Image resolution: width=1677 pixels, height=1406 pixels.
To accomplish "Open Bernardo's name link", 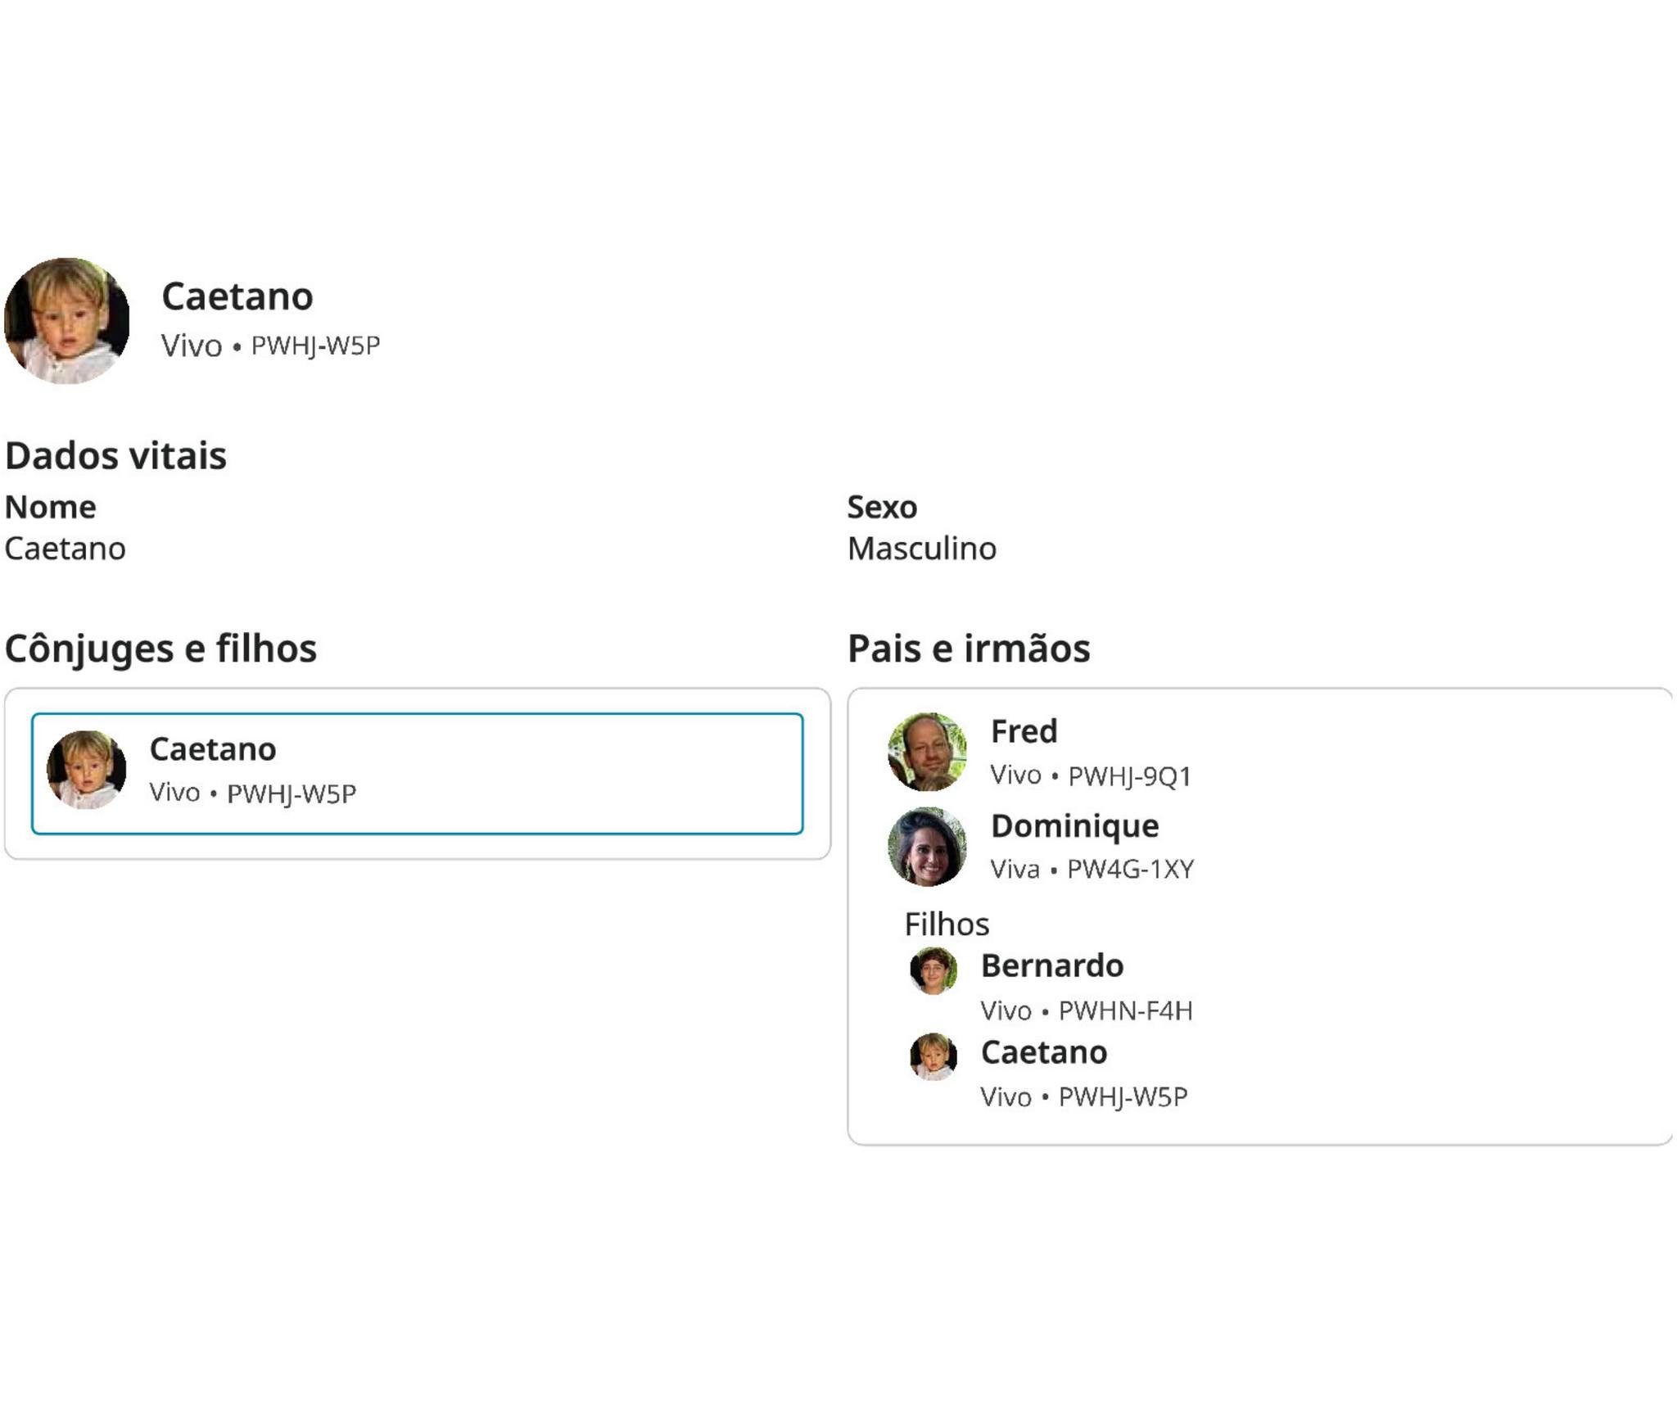I will [1052, 965].
